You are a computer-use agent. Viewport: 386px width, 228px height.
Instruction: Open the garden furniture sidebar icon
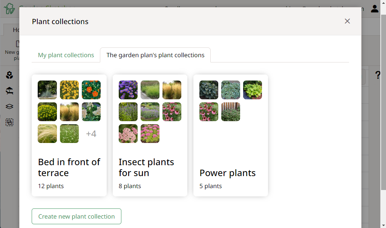pos(9,91)
